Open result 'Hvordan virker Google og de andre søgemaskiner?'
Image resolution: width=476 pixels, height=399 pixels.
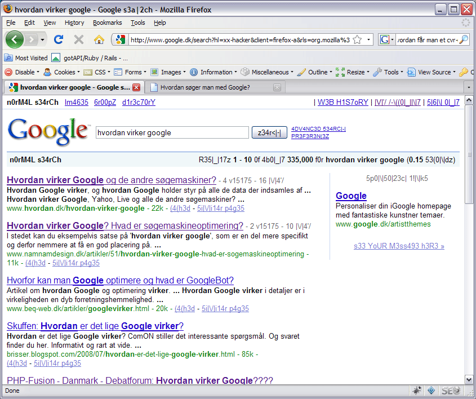pos(112,180)
